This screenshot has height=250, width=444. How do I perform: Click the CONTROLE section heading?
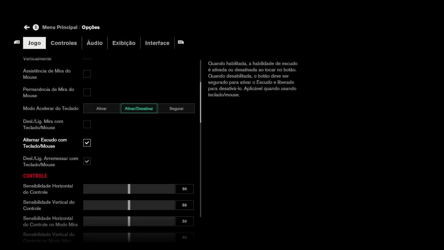pyautogui.click(x=35, y=176)
